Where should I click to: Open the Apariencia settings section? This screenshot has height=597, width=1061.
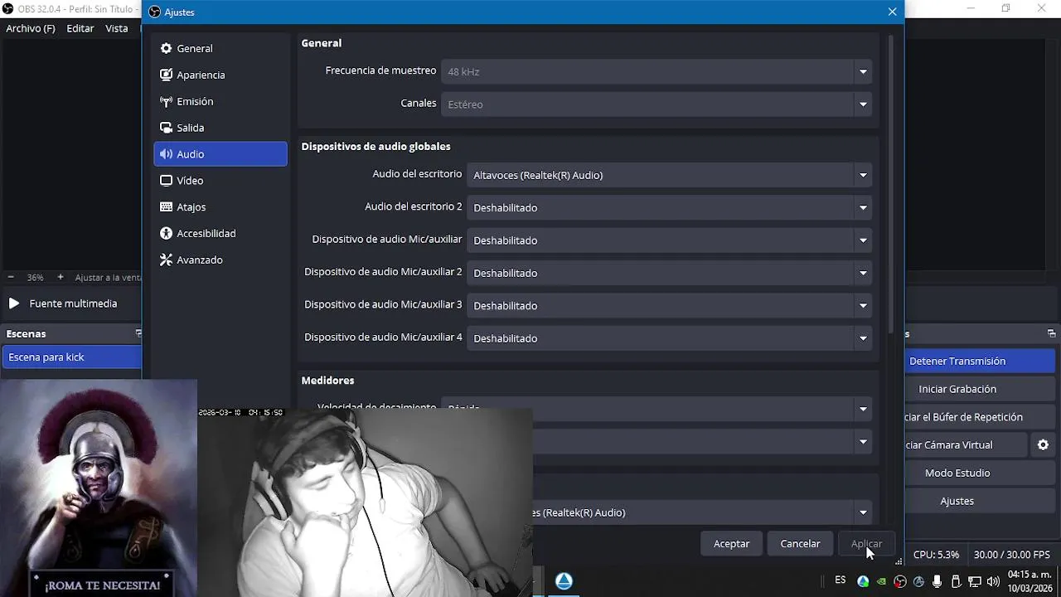pos(220,75)
